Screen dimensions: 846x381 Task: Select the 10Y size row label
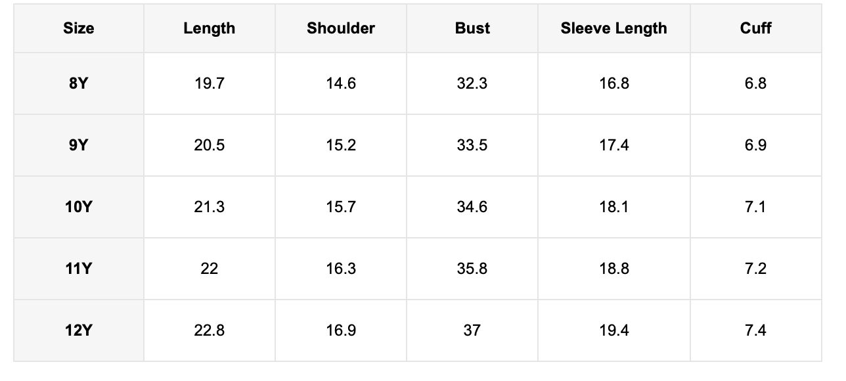[x=78, y=207]
